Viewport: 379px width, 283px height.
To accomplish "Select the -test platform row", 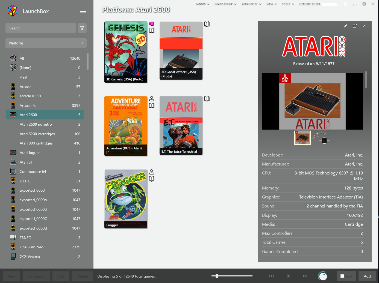I will click(x=45, y=77).
